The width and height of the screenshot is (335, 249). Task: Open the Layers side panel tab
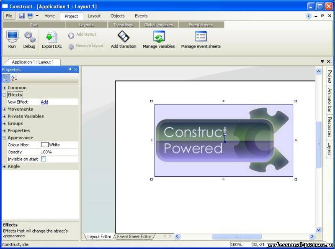(x=330, y=149)
